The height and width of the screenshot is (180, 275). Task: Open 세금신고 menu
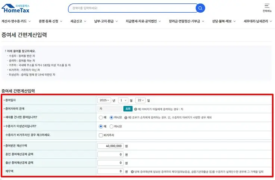[78, 21]
